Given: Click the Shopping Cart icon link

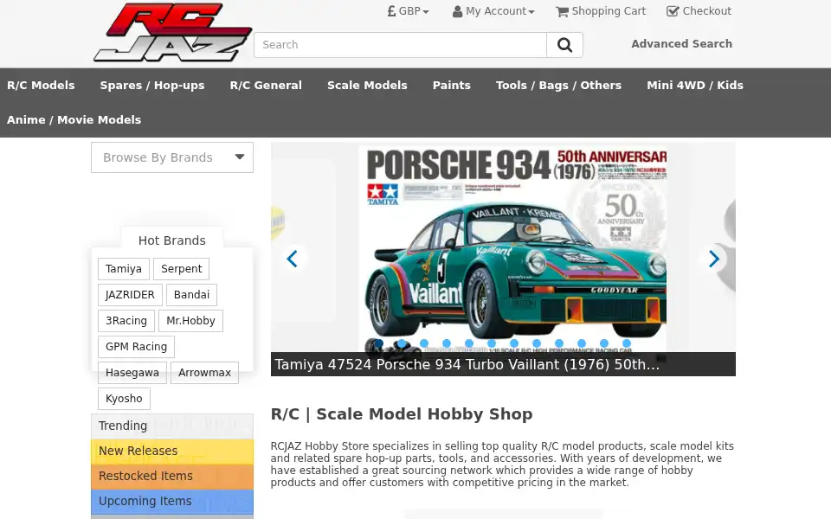Looking at the screenshot, I should (601, 11).
